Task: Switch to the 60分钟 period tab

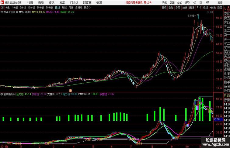Action: [x=49, y=8]
